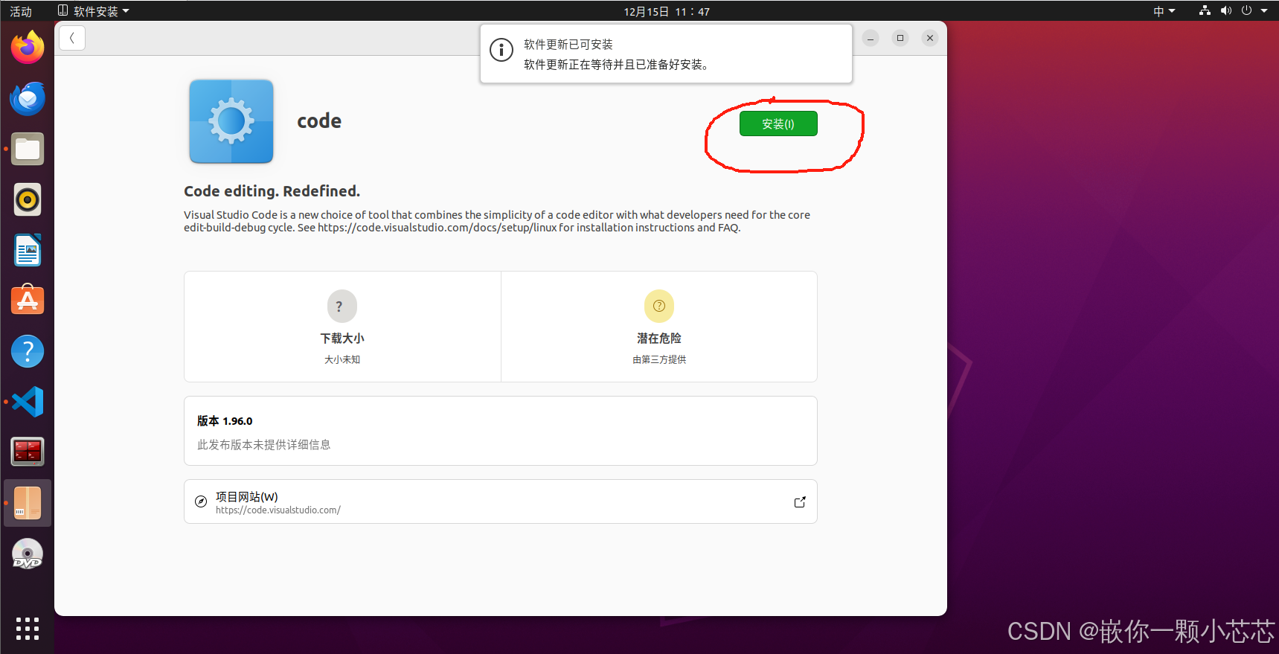Screen dimensions: 1279x654
Task: Click the 由第三方提供 text label
Action: pyautogui.click(x=659, y=359)
